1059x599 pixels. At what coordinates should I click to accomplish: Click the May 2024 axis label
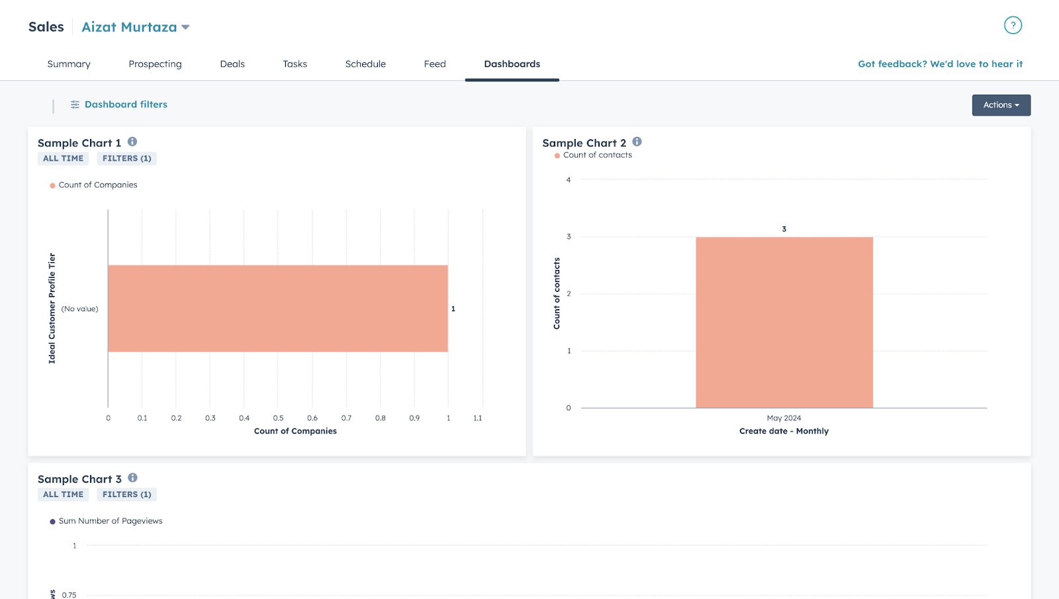pos(784,418)
